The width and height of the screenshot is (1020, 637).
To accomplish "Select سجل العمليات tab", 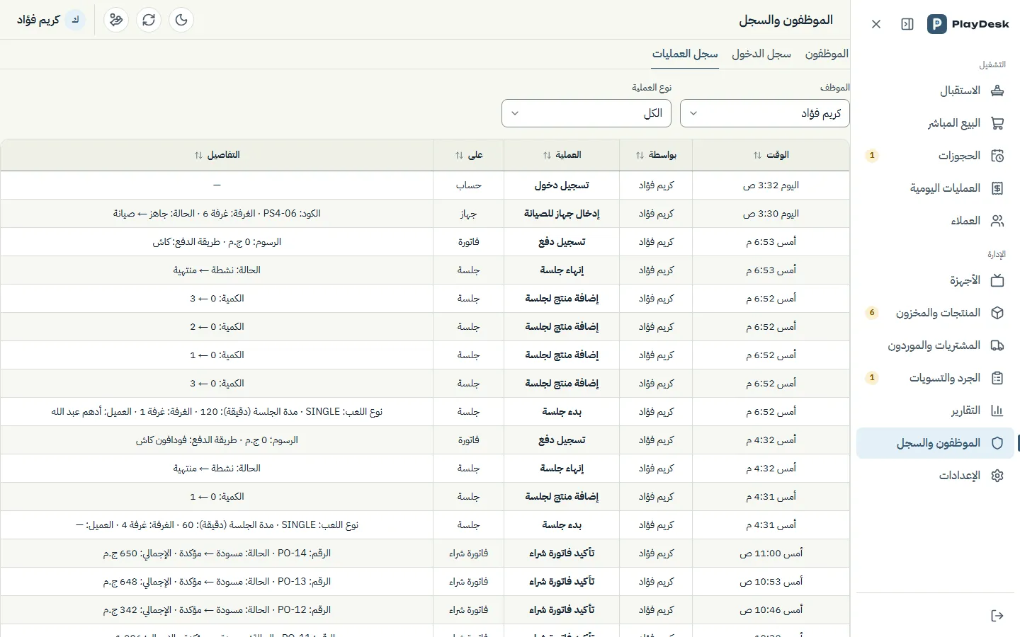I will click(685, 54).
